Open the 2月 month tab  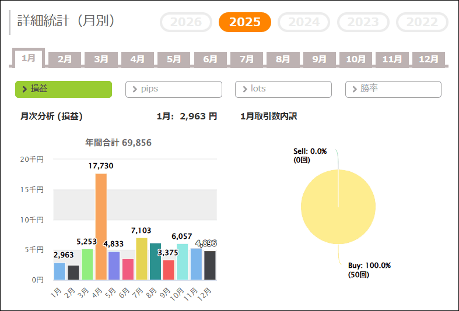[65, 59]
